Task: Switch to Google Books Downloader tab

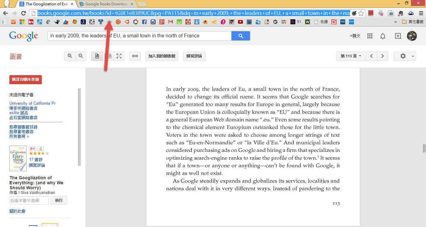Action: coord(106,4)
